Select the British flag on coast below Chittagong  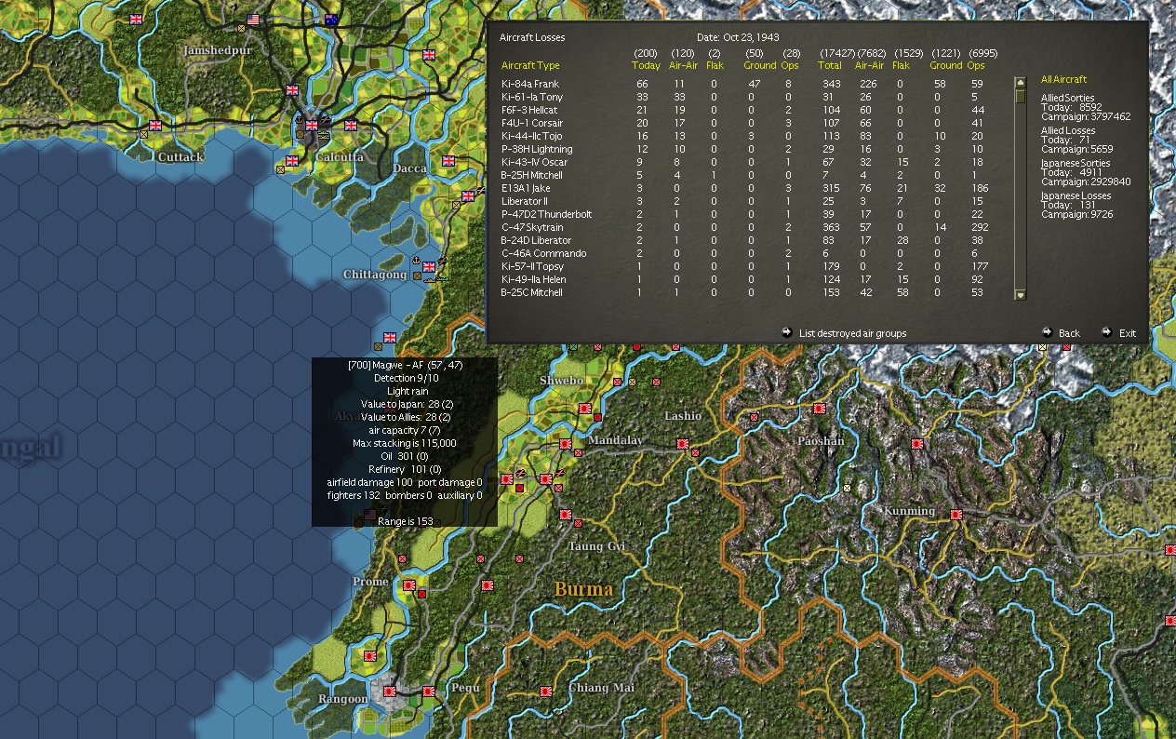[390, 338]
